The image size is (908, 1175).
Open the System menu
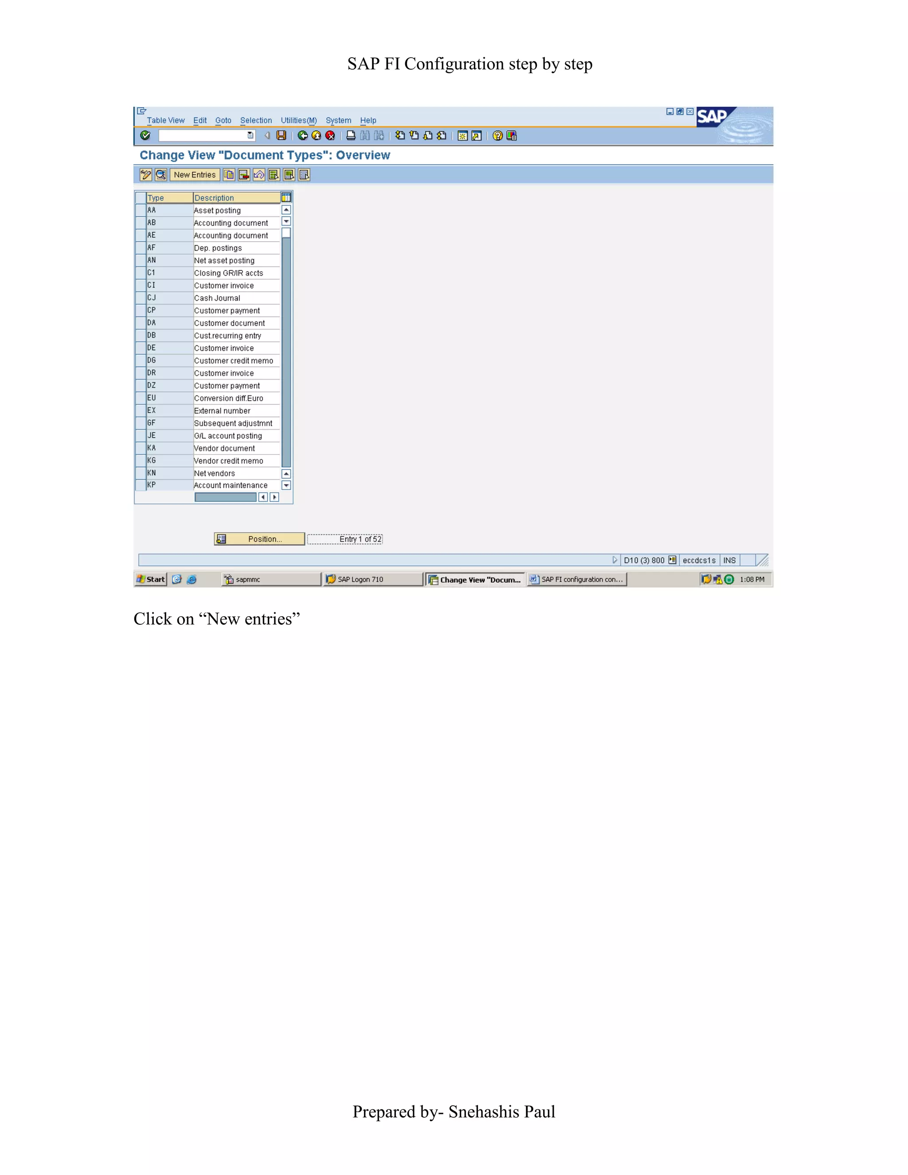point(338,121)
